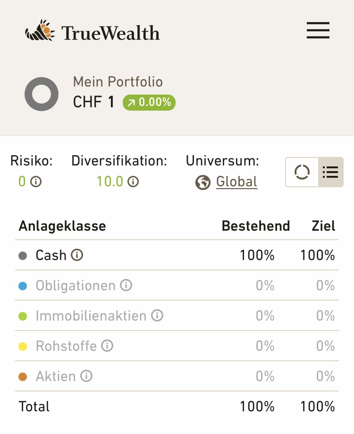The height and width of the screenshot is (434, 354).
Task: Click the portfolio donut chart icon
Action: point(42,94)
